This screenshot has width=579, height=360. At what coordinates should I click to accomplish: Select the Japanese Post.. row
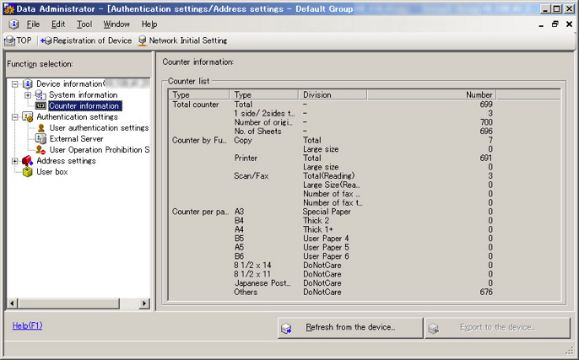(x=333, y=283)
